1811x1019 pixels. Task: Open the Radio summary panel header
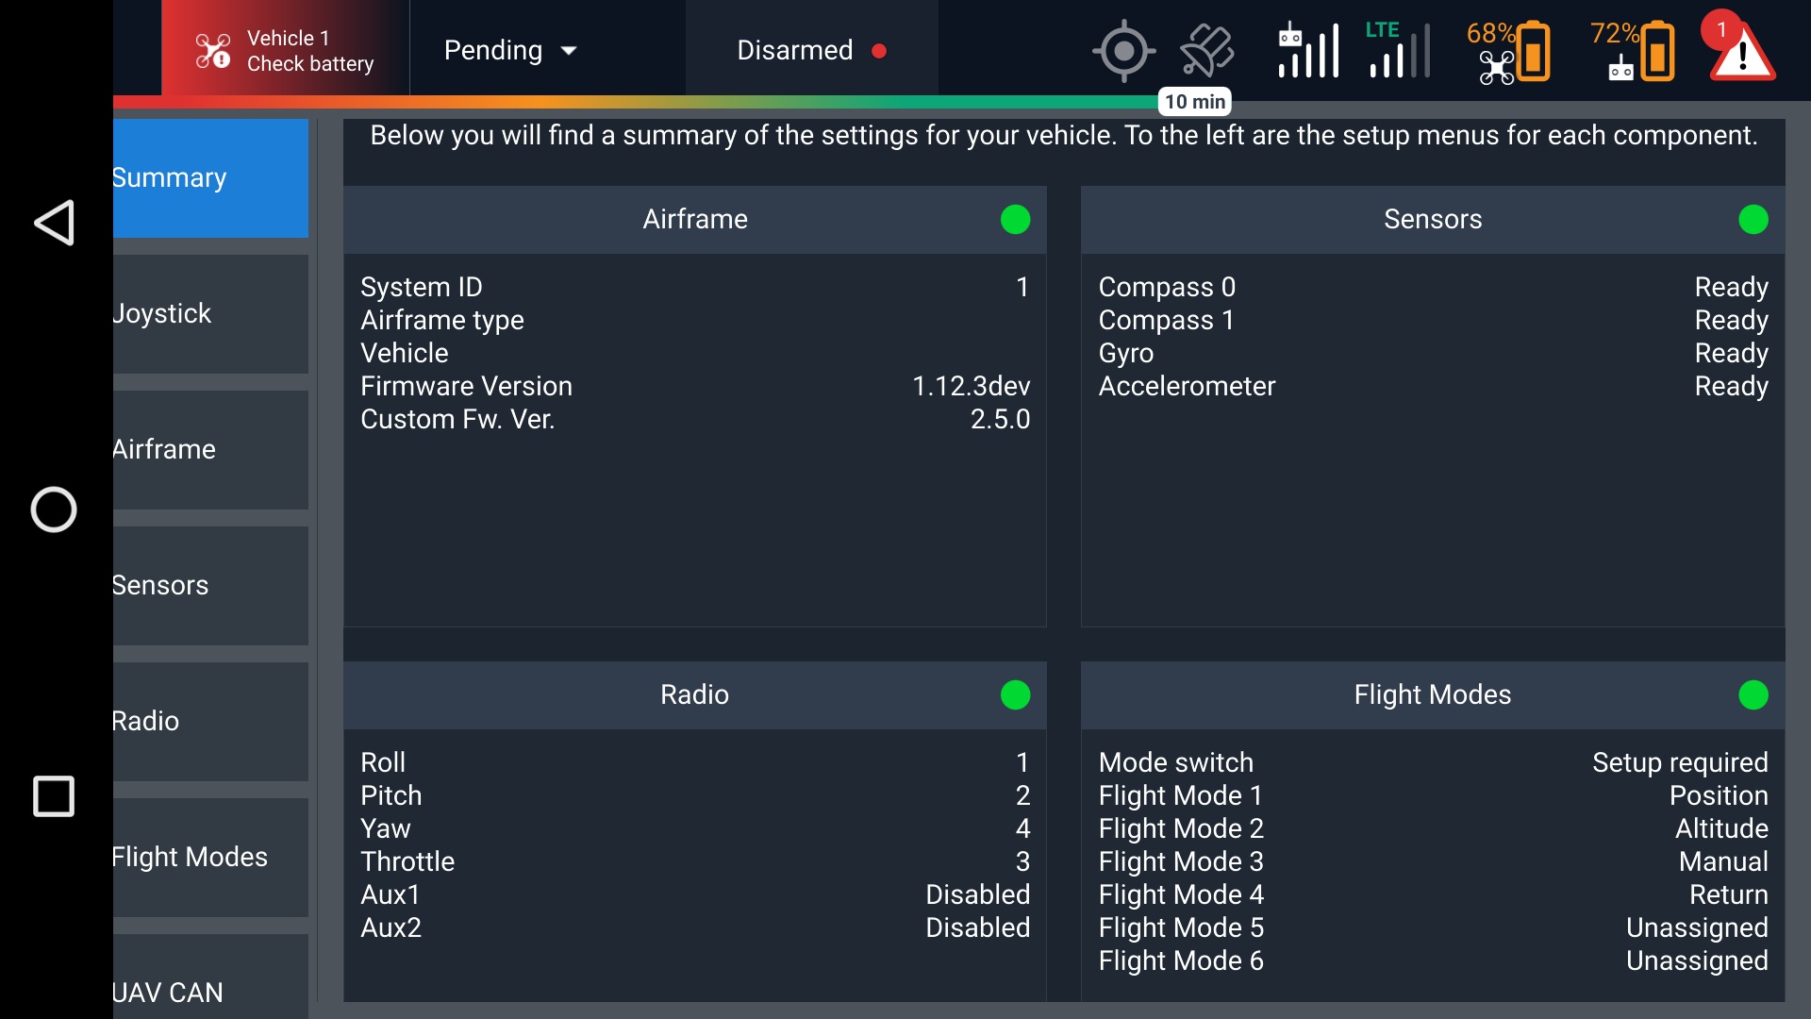coord(695,695)
